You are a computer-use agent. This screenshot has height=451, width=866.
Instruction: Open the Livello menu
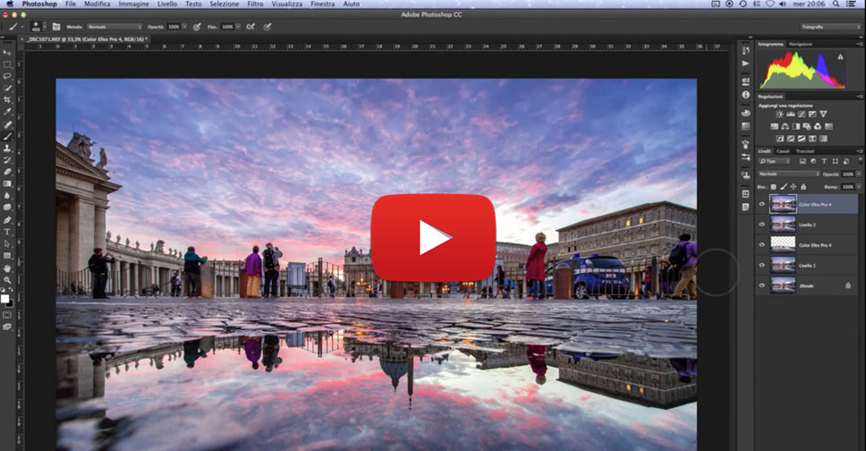(x=167, y=4)
